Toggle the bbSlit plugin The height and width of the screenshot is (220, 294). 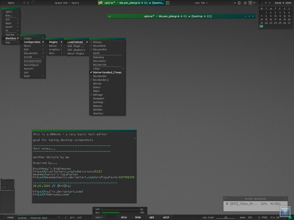pyautogui.click(x=107, y=53)
